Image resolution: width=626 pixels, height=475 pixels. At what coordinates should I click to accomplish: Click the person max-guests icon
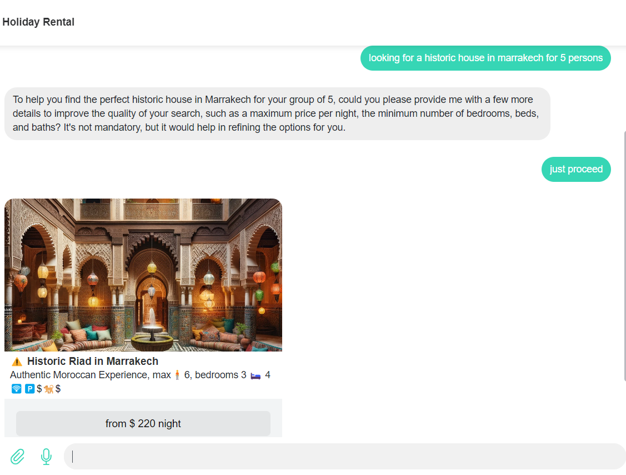(x=178, y=375)
